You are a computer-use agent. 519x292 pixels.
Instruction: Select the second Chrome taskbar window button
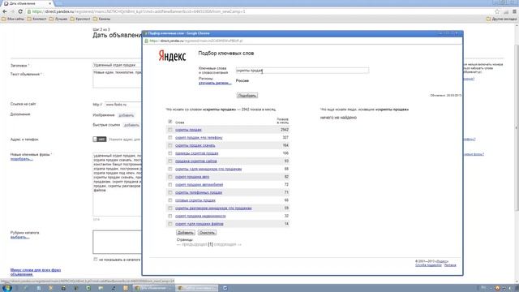[x=197, y=288]
